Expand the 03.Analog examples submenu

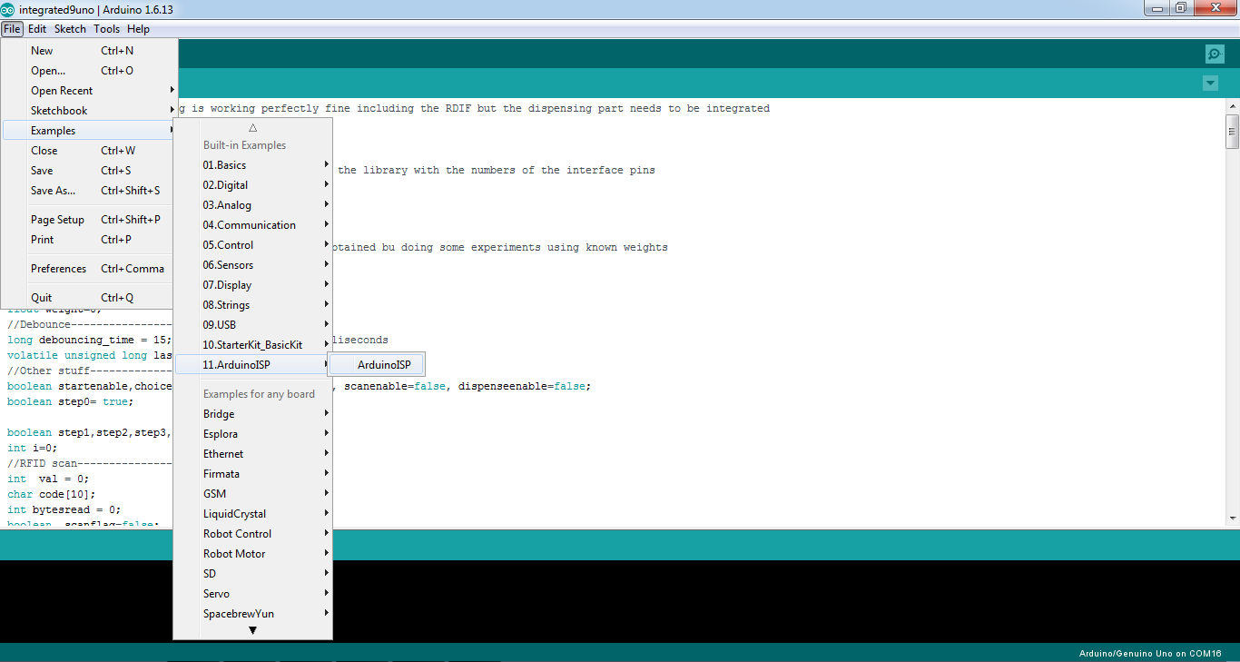coord(253,205)
